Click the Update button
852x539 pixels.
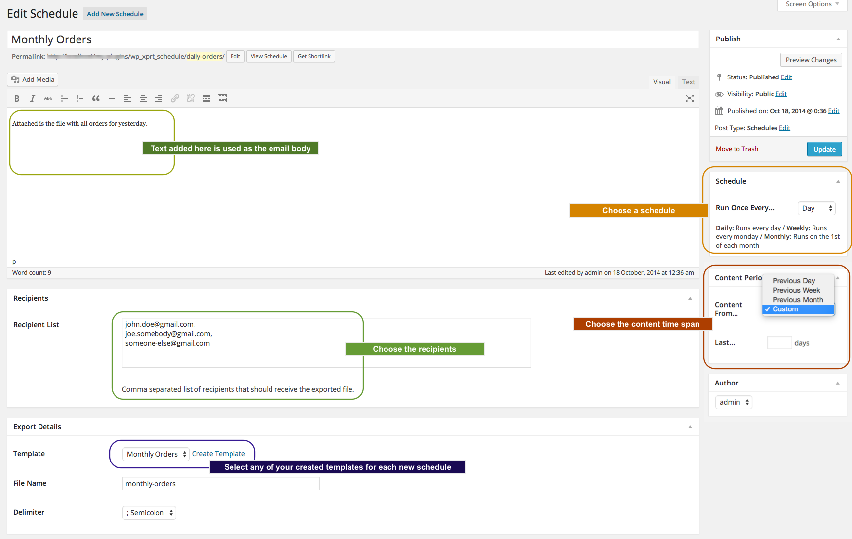(x=824, y=149)
